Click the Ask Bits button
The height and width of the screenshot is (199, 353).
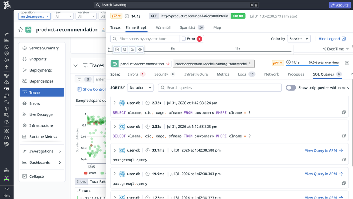pyautogui.click(x=340, y=5)
